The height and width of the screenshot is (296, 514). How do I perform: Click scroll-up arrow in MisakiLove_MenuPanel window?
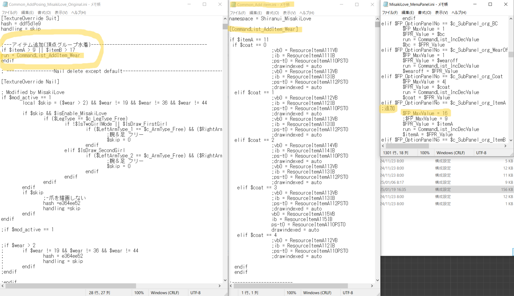point(511,19)
